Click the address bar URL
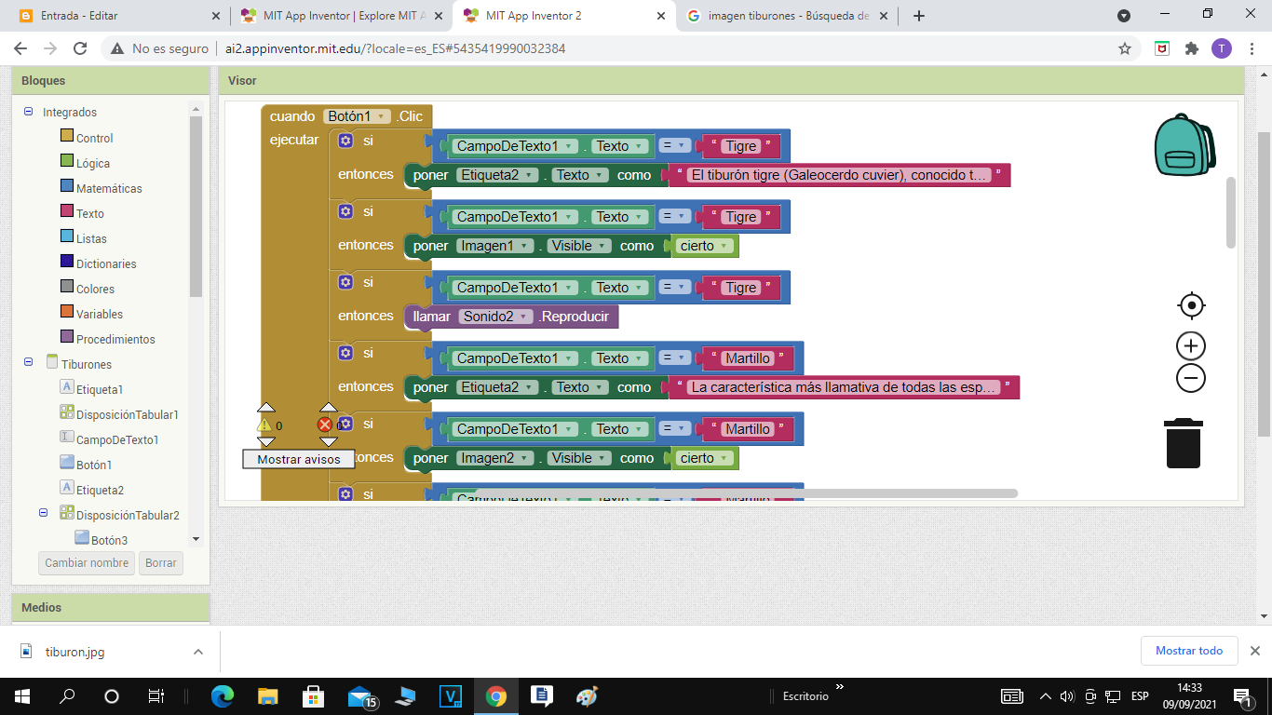 pyautogui.click(x=395, y=48)
